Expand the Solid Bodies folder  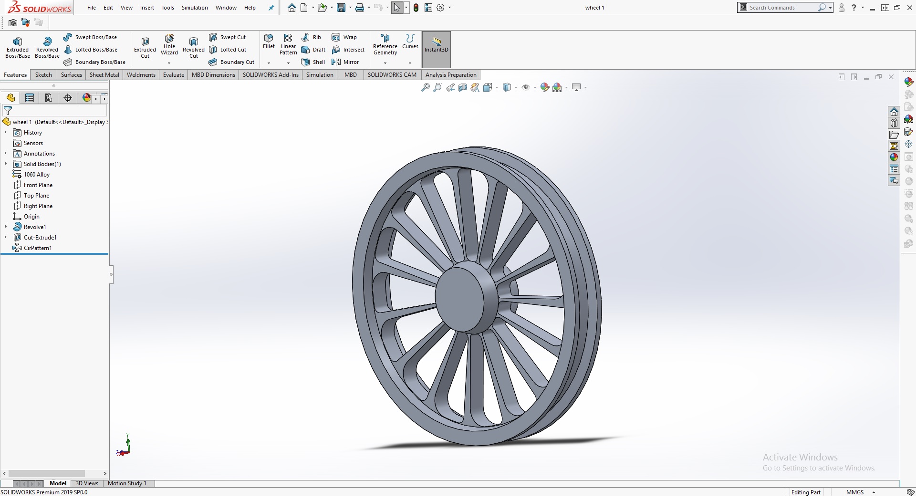(x=6, y=164)
